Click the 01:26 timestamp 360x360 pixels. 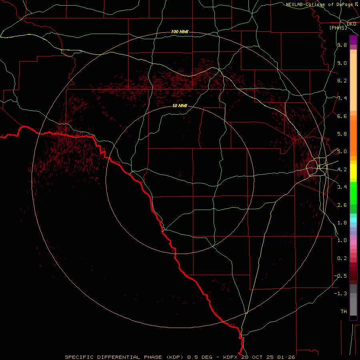coord(286,357)
